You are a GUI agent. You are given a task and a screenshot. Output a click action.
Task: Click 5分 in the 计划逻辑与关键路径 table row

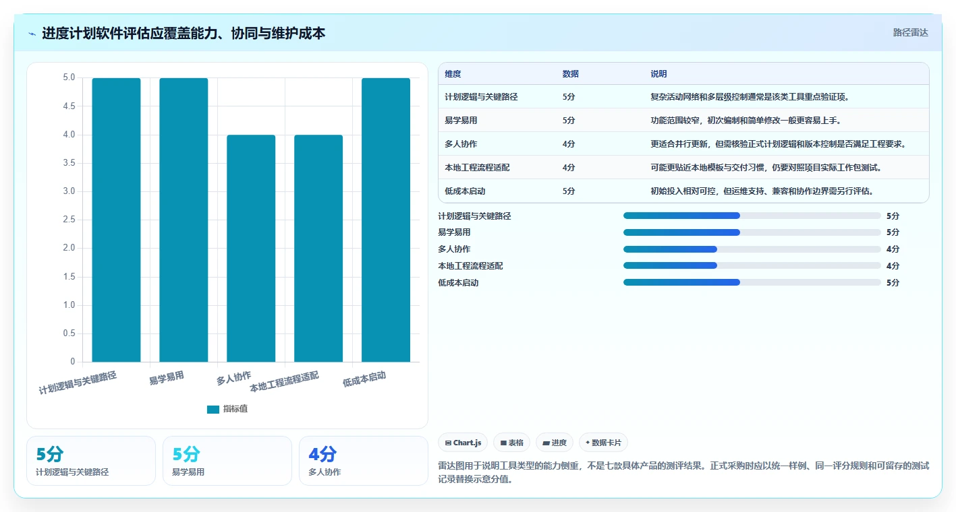coord(569,97)
